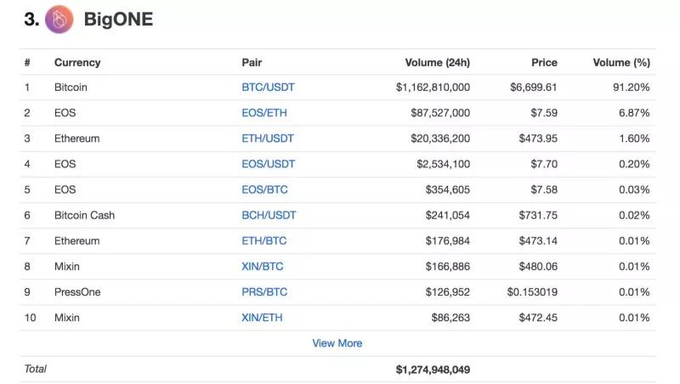This screenshot has height=384, width=680.
Task: Click the $126,952 volume value
Action: point(448,291)
